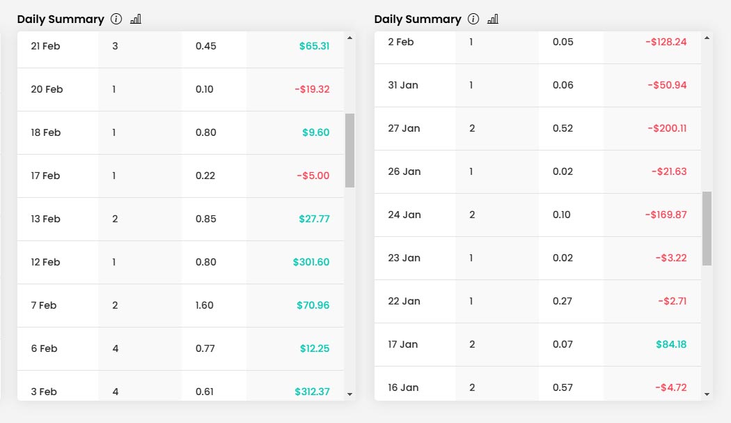Viewport: 731px width, 423px height.
Task: Click the $301.60 profit on 12 Feb
Action: 311,262
